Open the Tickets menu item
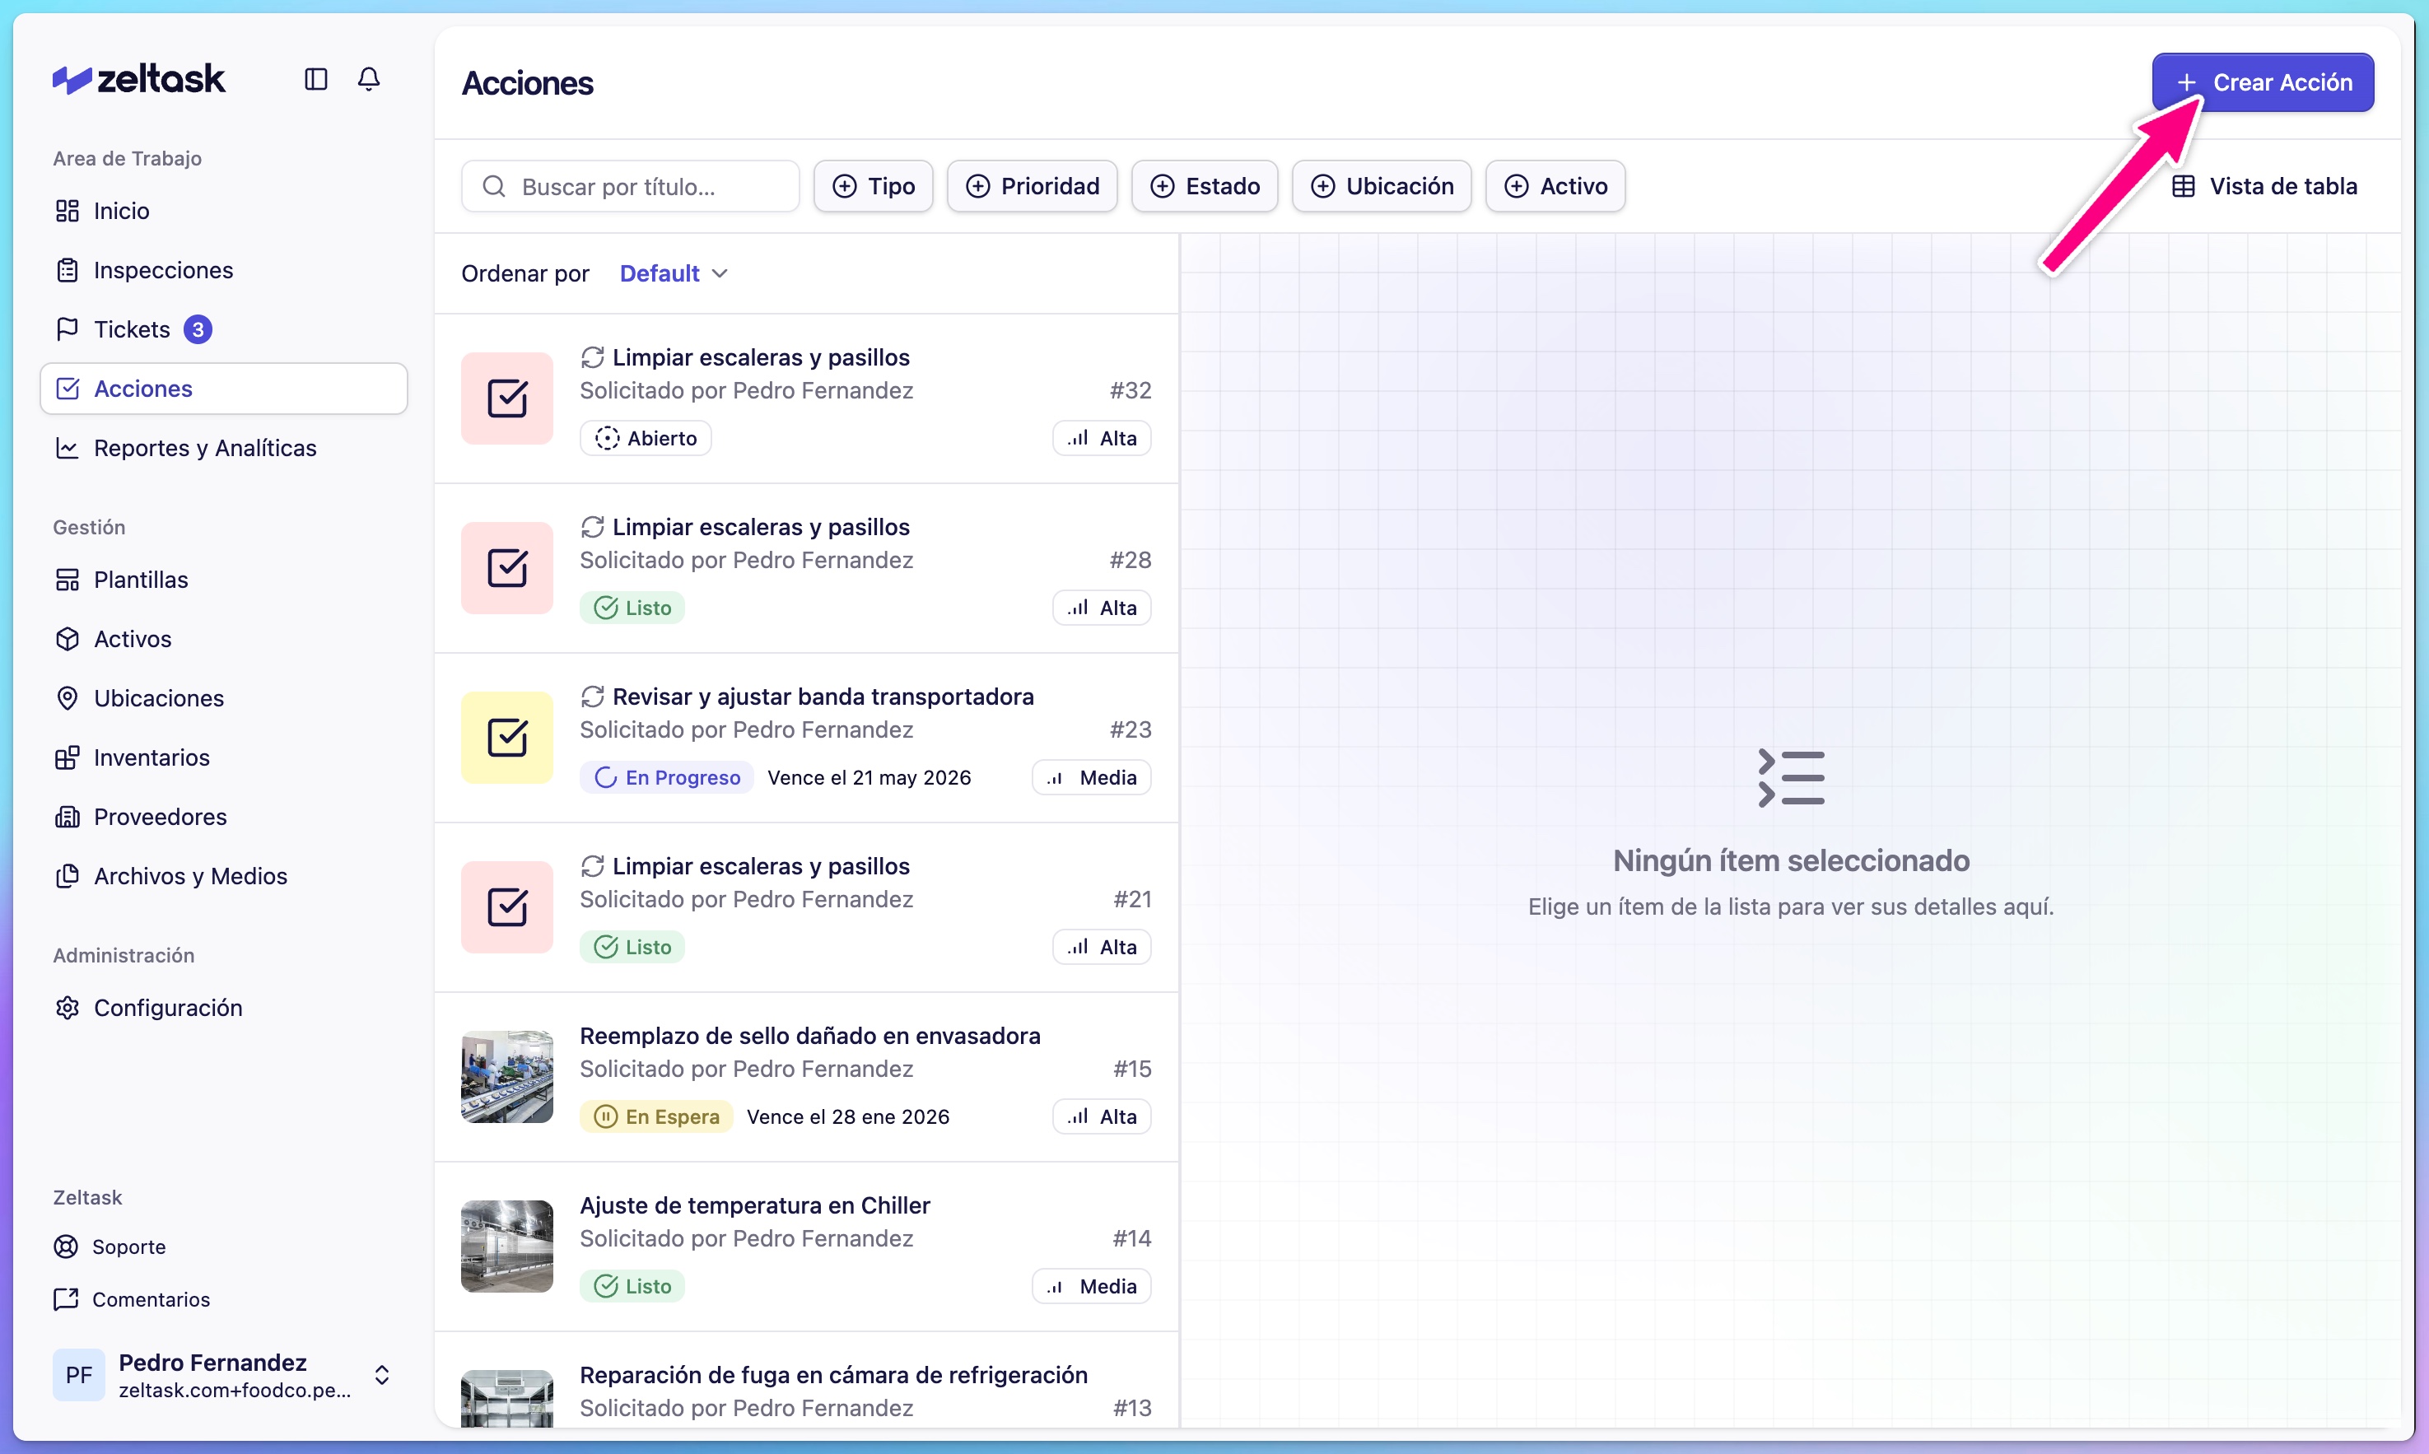The width and height of the screenshot is (2429, 1454). 130,329
